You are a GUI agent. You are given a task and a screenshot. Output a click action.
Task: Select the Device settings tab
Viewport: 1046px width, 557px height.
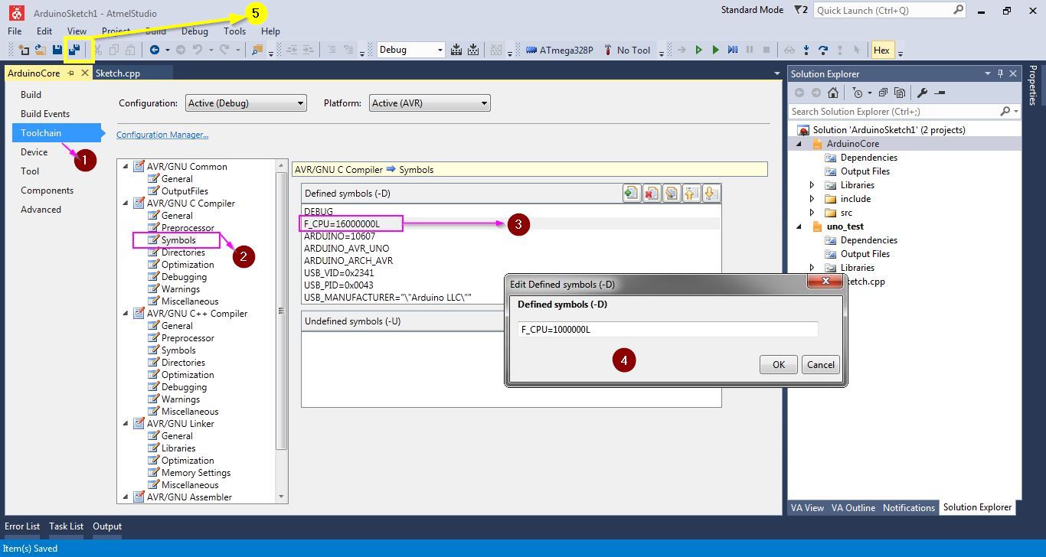pos(34,151)
